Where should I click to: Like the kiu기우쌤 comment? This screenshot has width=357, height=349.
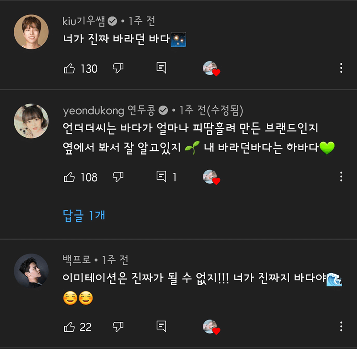tap(70, 68)
